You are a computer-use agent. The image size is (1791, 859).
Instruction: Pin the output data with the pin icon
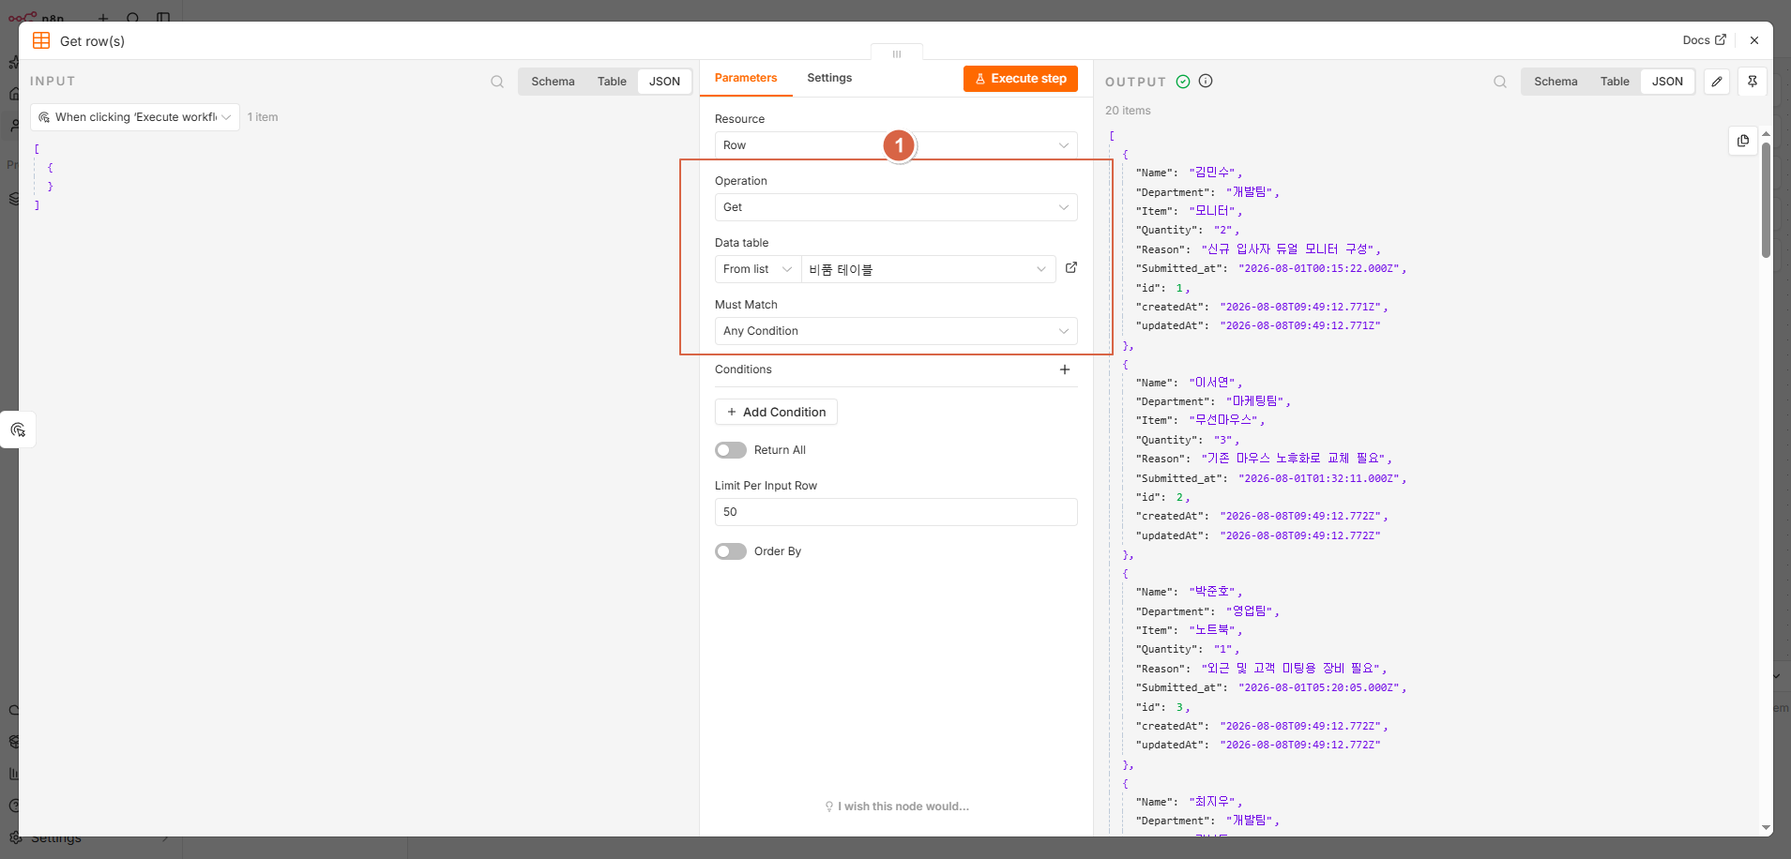pos(1753,82)
